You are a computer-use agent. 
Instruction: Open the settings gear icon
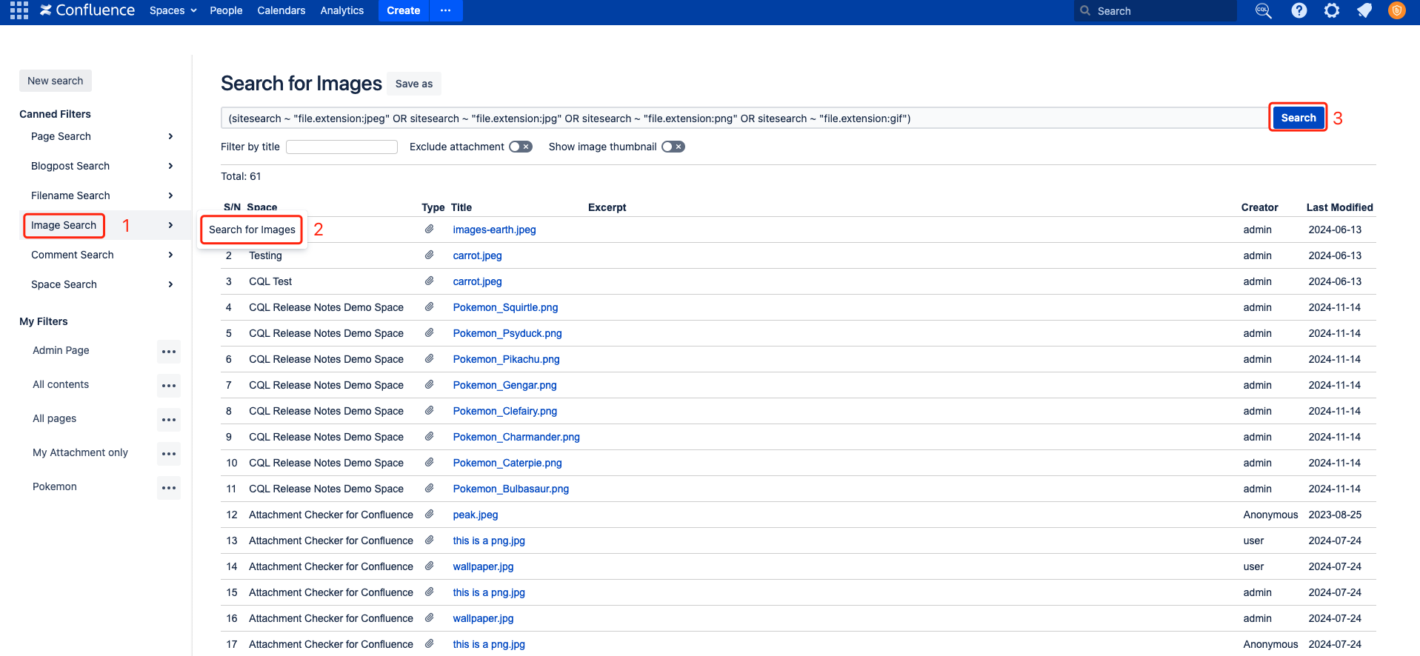coord(1331,10)
